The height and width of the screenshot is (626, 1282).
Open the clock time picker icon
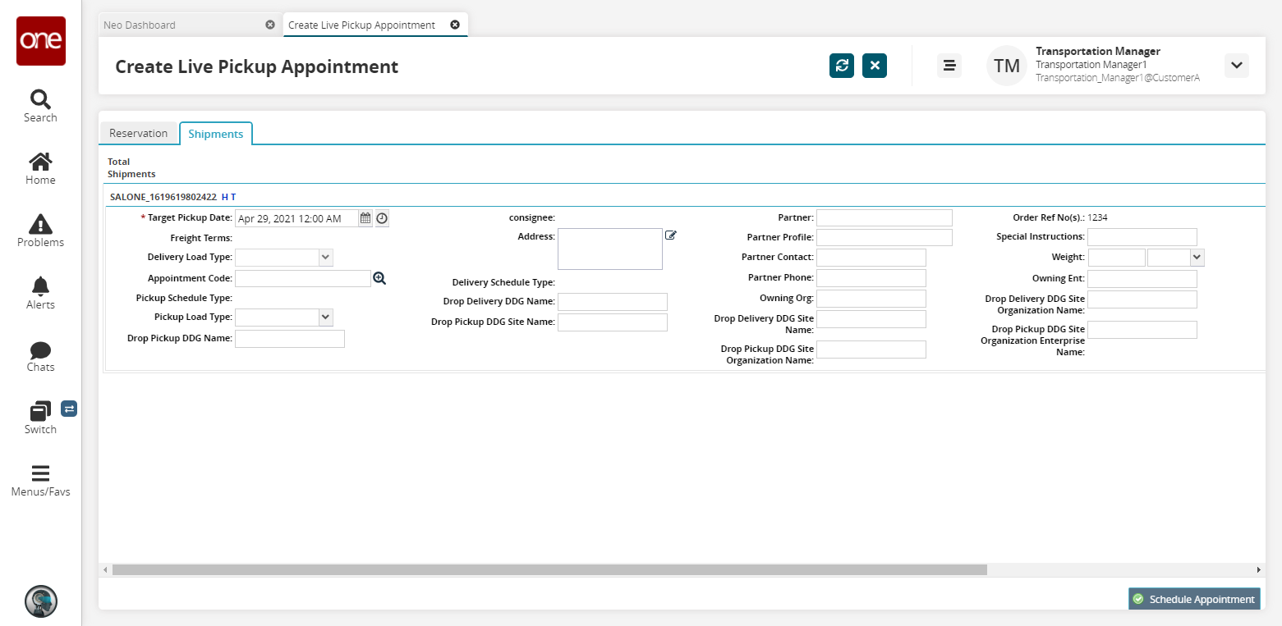(382, 218)
